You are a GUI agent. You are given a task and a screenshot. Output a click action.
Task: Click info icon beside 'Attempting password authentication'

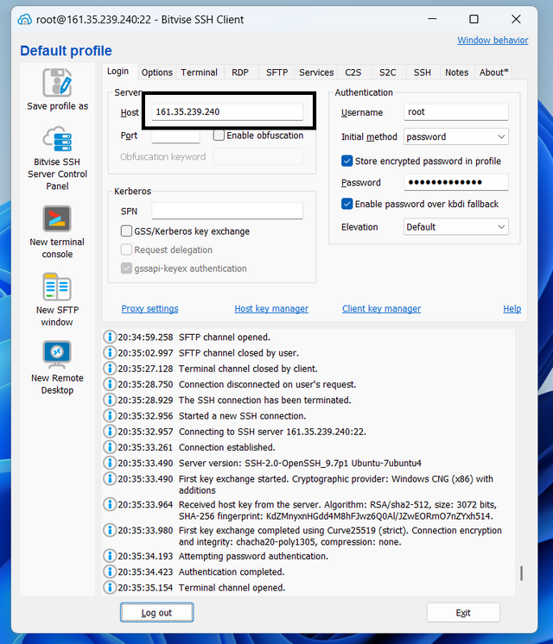click(x=110, y=556)
